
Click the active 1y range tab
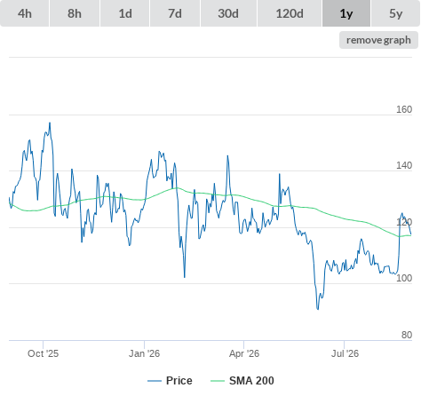pyautogui.click(x=346, y=13)
